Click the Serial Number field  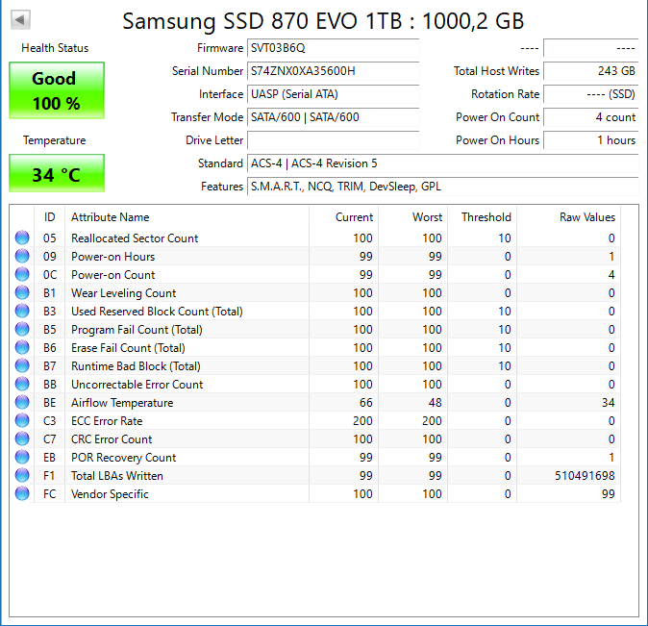pos(333,71)
